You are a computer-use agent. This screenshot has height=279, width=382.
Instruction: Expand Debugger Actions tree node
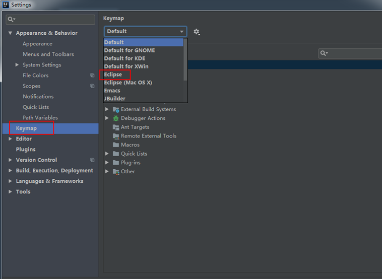[107, 118]
